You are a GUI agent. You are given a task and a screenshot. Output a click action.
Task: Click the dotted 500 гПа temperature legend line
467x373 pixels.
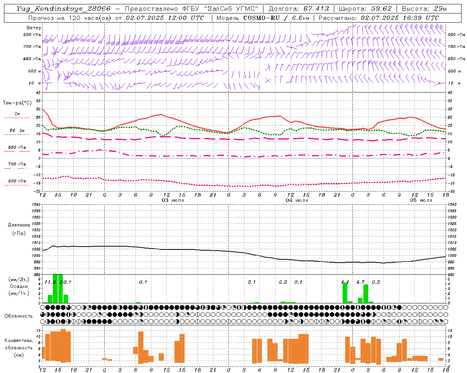coord(17,185)
